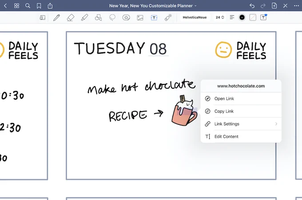
Task: Select the Highlighter tool
Action: [84, 17]
